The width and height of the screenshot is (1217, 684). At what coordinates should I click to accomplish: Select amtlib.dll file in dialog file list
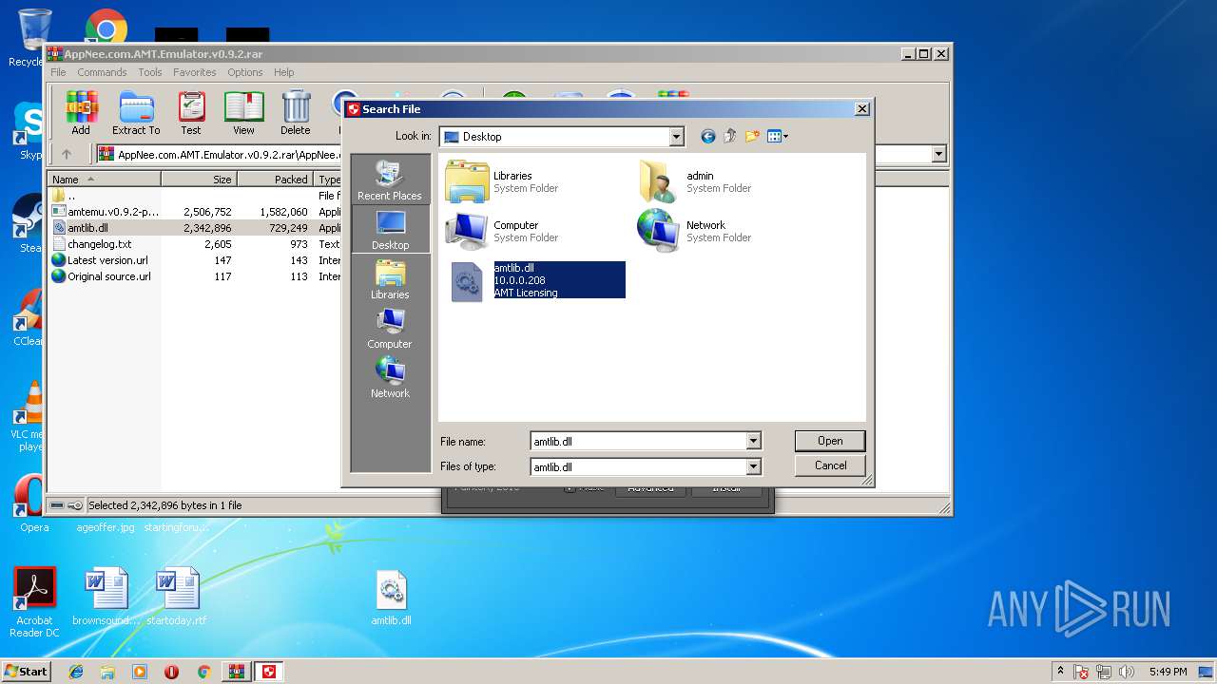pos(535,280)
